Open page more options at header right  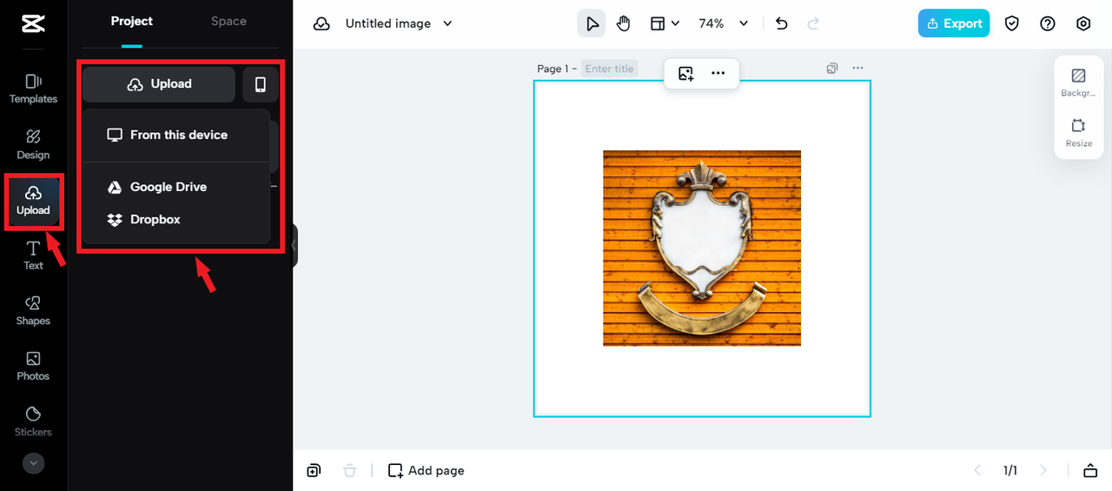pyautogui.click(x=858, y=68)
